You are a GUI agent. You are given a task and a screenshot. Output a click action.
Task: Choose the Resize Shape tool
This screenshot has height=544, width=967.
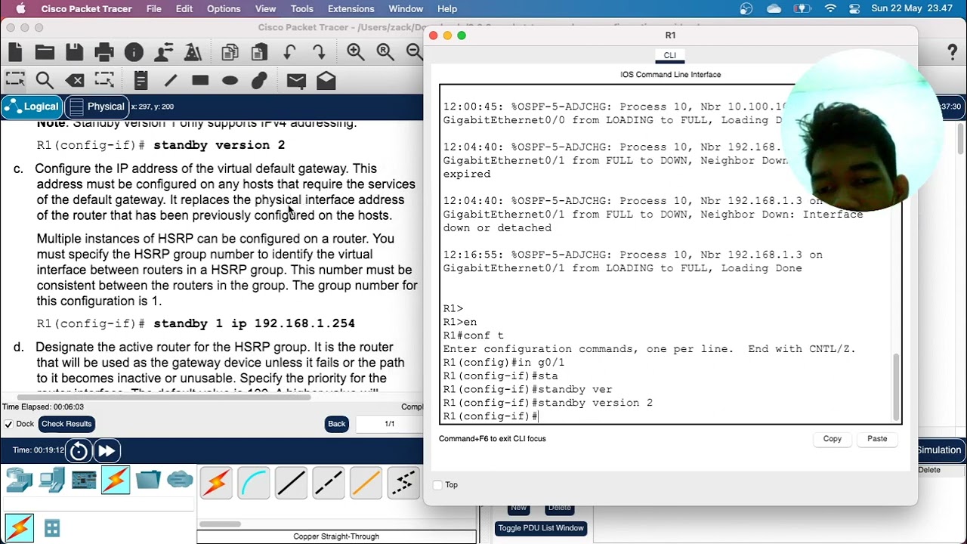[x=104, y=80]
